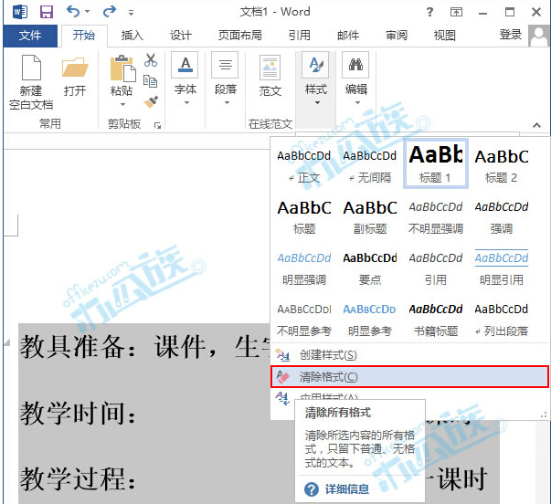551x504 pixels.
Task: Click the Cut scissors icon
Action: point(151,60)
